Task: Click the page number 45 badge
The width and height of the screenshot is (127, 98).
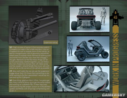Action: (x=116, y=17)
